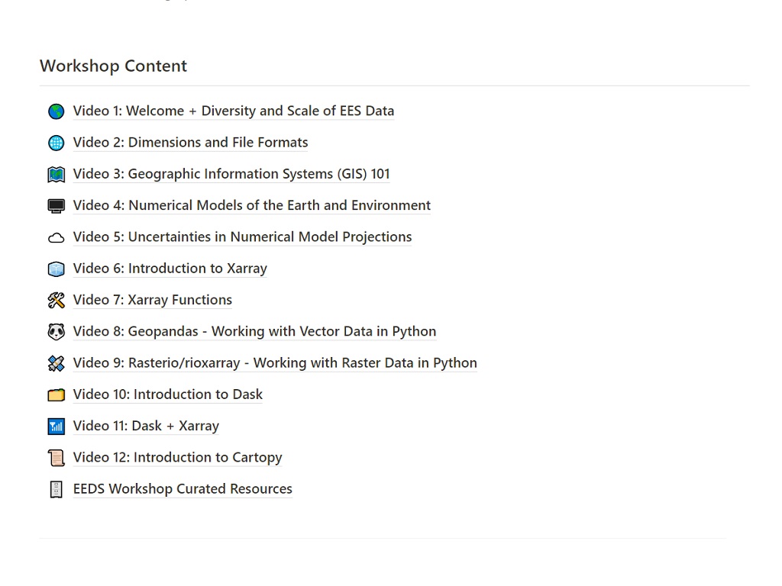Click the panda icon beside Video 8
This screenshot has height=586, width=782.
click(x=56, y=332)
